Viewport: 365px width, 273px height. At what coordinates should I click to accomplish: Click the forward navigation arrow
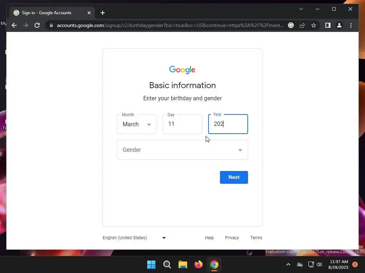pos(26,25)
